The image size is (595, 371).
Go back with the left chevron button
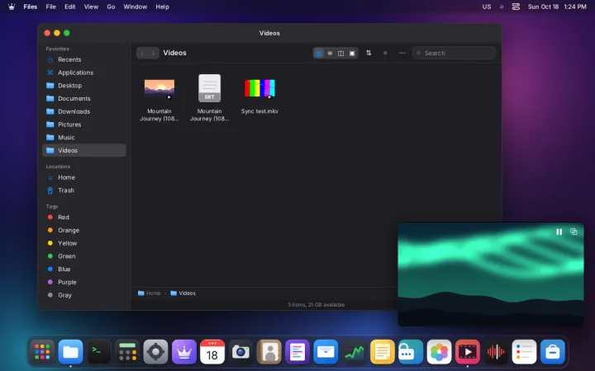[142, 53]
